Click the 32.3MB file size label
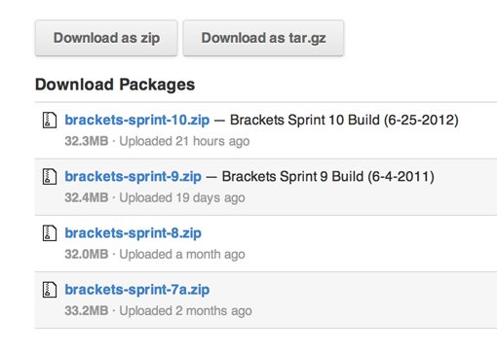Image resolution: width=497 pixels, height=352 pixels. [87, 141]
